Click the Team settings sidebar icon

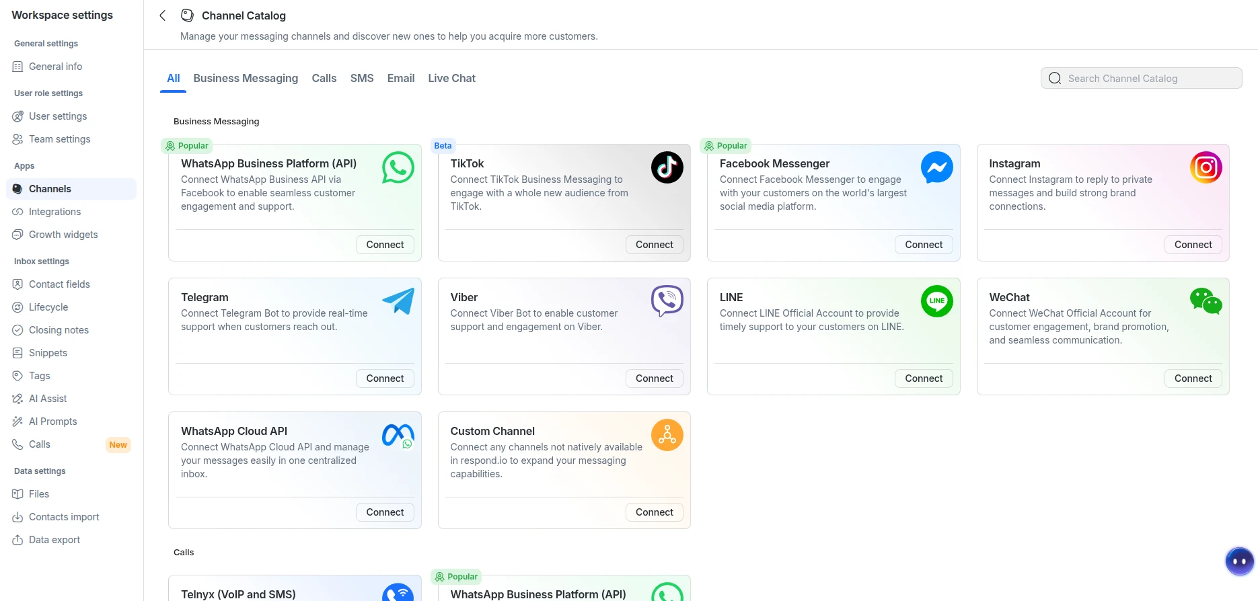[x=17, y=139]
